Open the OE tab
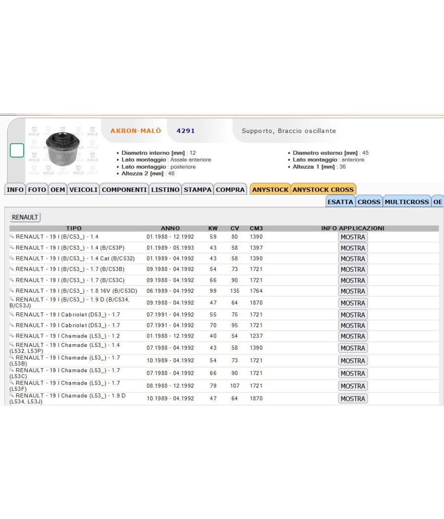The height and width of the screenshot is (519, 444). (438, 202)
